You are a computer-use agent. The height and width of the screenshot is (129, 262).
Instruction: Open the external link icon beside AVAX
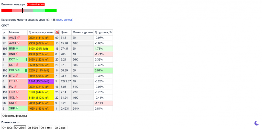coord(18,43)
